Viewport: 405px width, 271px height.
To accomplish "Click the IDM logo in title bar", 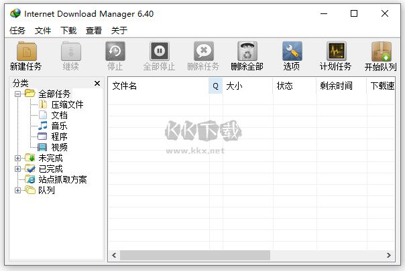I will coord(15,13).
